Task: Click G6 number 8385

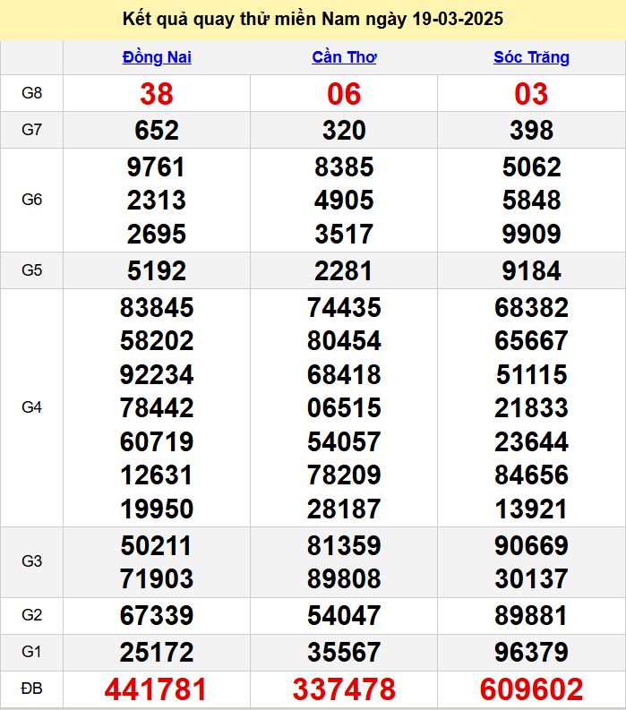Action: point(344,167)
